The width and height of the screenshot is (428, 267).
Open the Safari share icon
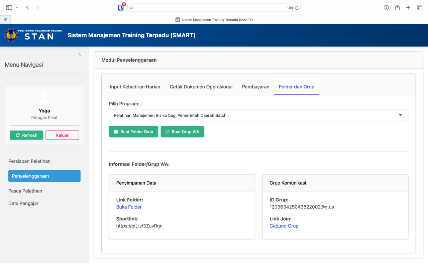(397, 8)
